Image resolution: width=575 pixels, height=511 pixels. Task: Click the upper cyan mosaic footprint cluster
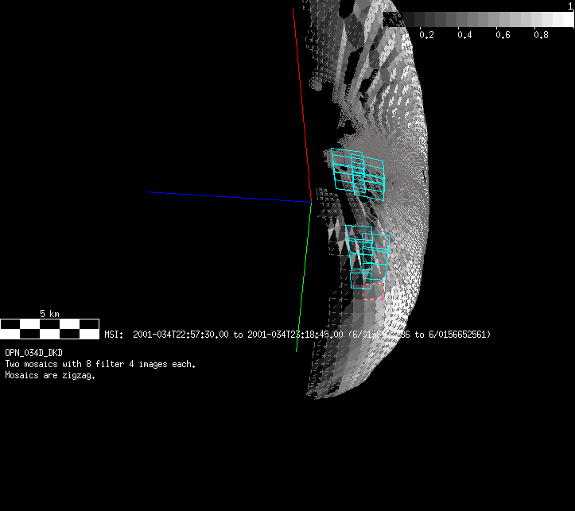358,173
